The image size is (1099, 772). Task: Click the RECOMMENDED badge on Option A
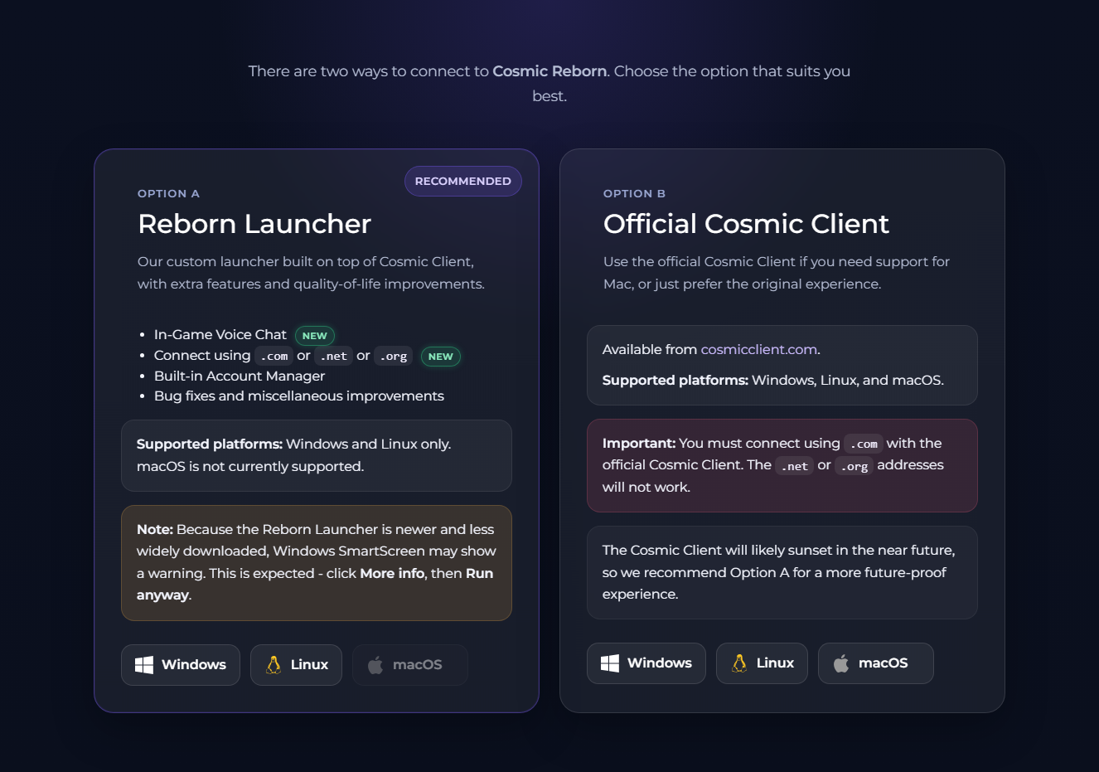coord(462,181)
